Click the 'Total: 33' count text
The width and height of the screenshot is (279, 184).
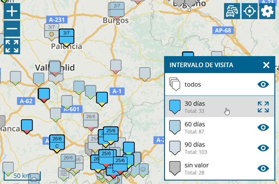(194, 111)
